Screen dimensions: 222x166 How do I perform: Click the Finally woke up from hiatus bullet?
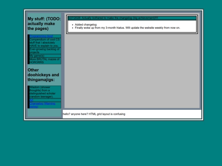[127, 28]
